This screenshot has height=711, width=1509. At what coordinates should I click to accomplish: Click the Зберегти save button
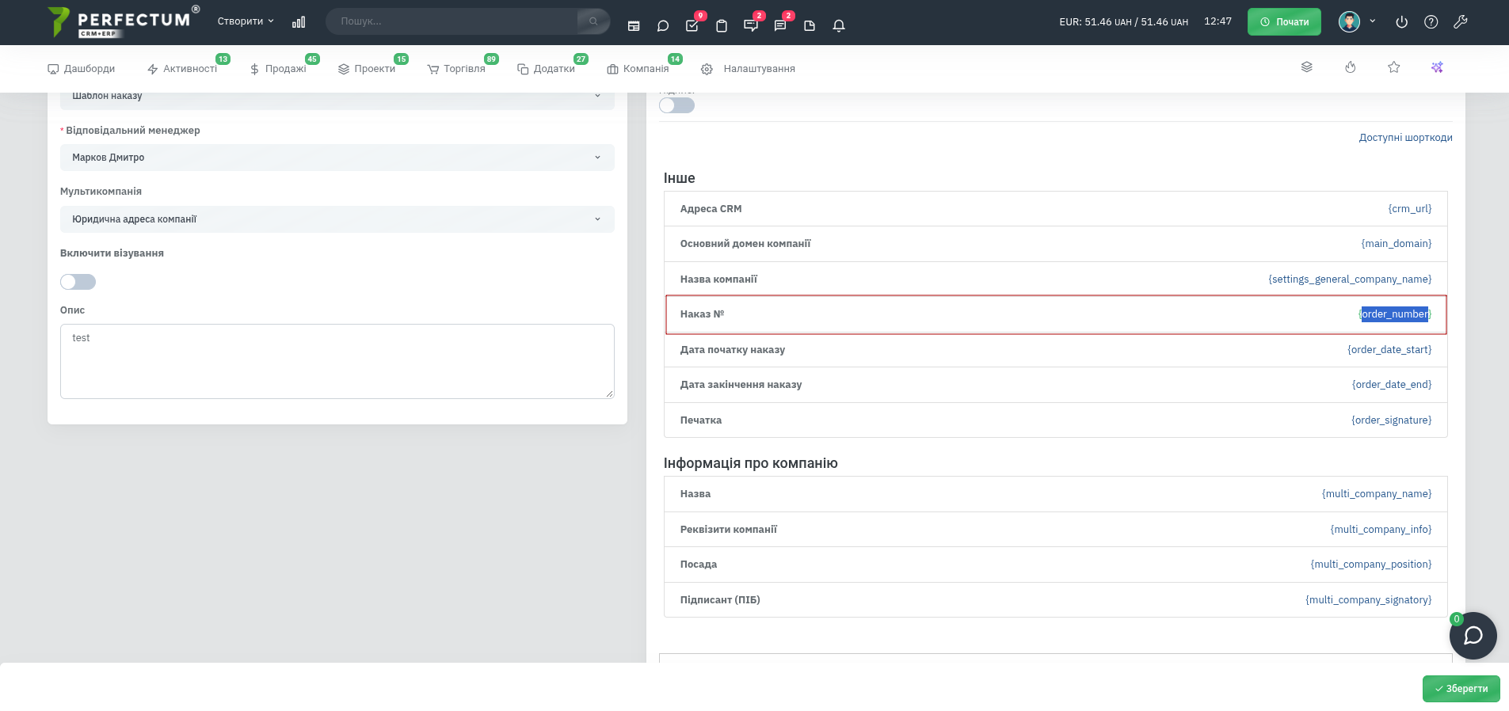click(x=1461, y=689)
